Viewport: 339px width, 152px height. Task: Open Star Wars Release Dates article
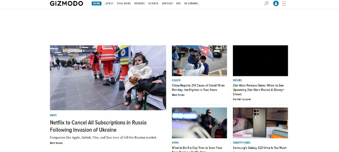258,90
